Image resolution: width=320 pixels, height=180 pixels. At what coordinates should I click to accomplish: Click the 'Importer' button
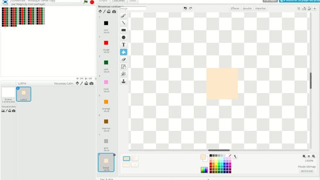[x=260, y=8]
